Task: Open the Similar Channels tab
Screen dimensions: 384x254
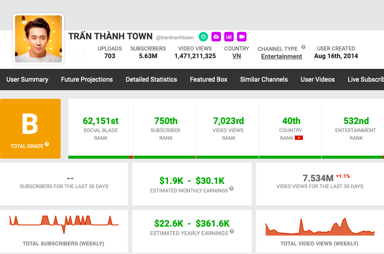Action: point(264,80)
